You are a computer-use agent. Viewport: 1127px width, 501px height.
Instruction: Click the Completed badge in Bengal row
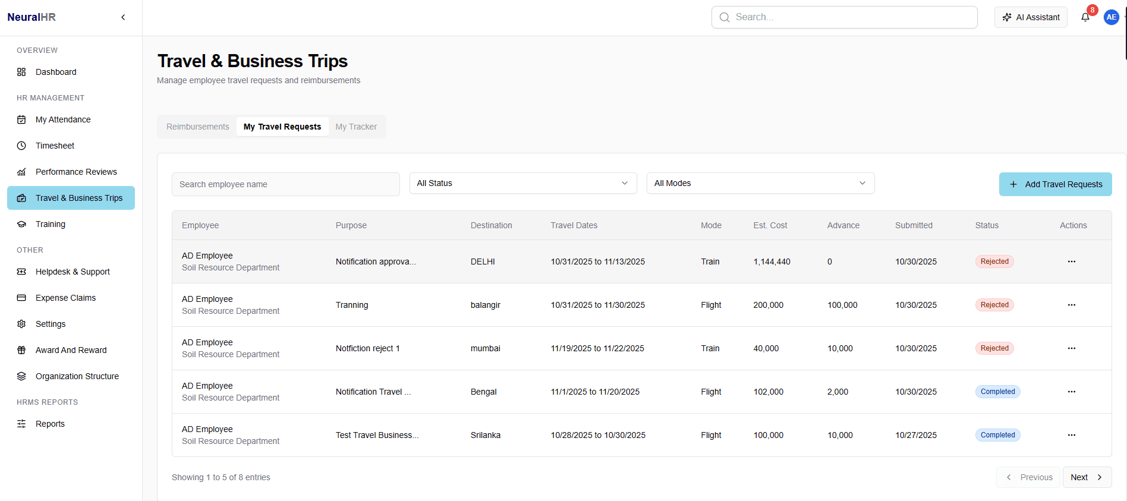(x=997, y=392)
